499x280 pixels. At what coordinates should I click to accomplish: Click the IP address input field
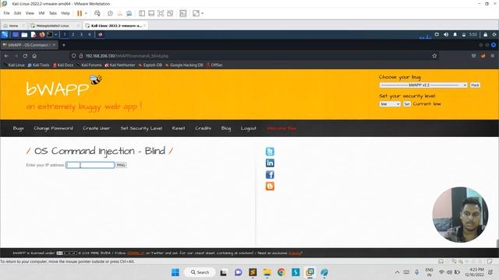(x=90, y=165)
